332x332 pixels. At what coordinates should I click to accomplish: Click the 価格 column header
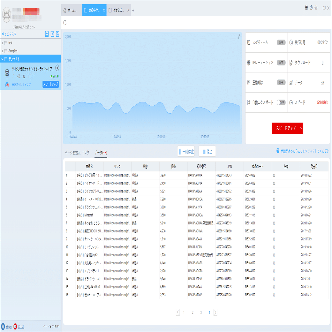[x=173, y=166]
